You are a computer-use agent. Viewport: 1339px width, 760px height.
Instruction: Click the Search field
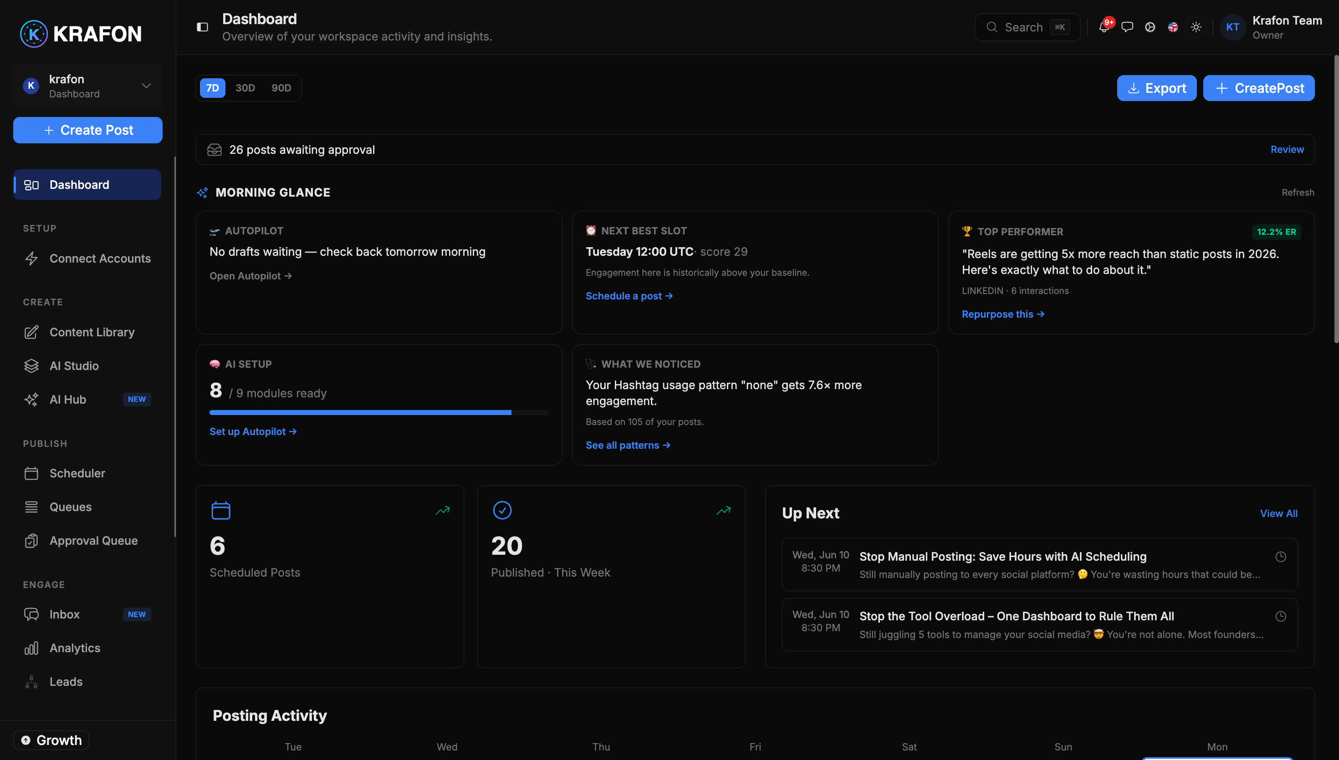coord(1027,27)
